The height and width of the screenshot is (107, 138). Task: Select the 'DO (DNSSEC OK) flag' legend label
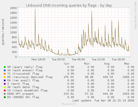click(x=23, y=97)
